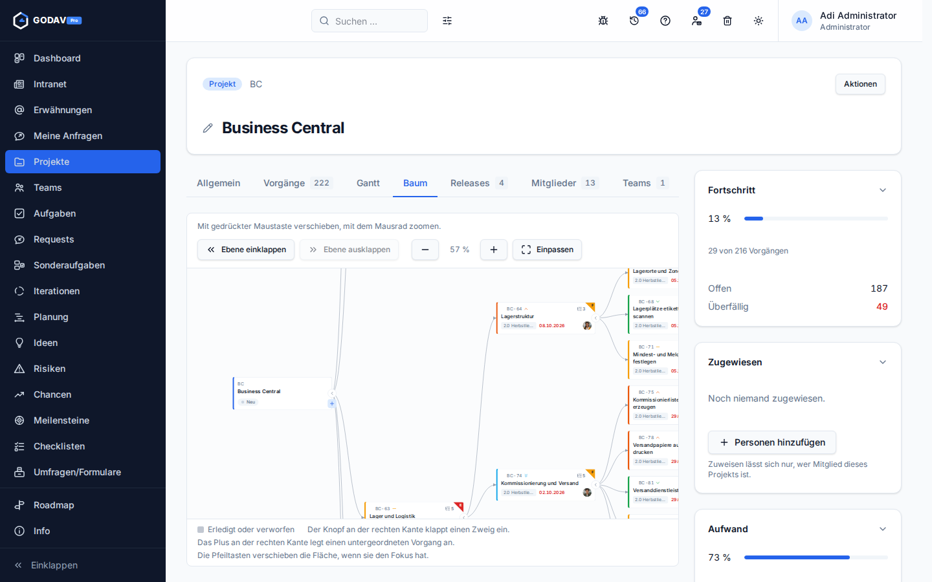Click the Dashboard sidebar icon
This screenshot has height=582, width=932.
click(19, 58)
